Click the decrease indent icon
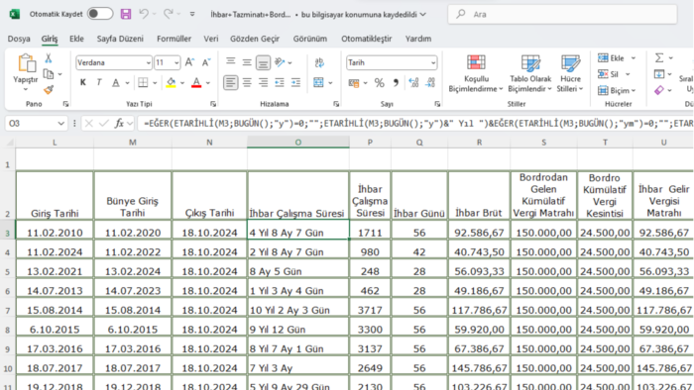This screenshot has height=390, width=694. click(280, 82)
